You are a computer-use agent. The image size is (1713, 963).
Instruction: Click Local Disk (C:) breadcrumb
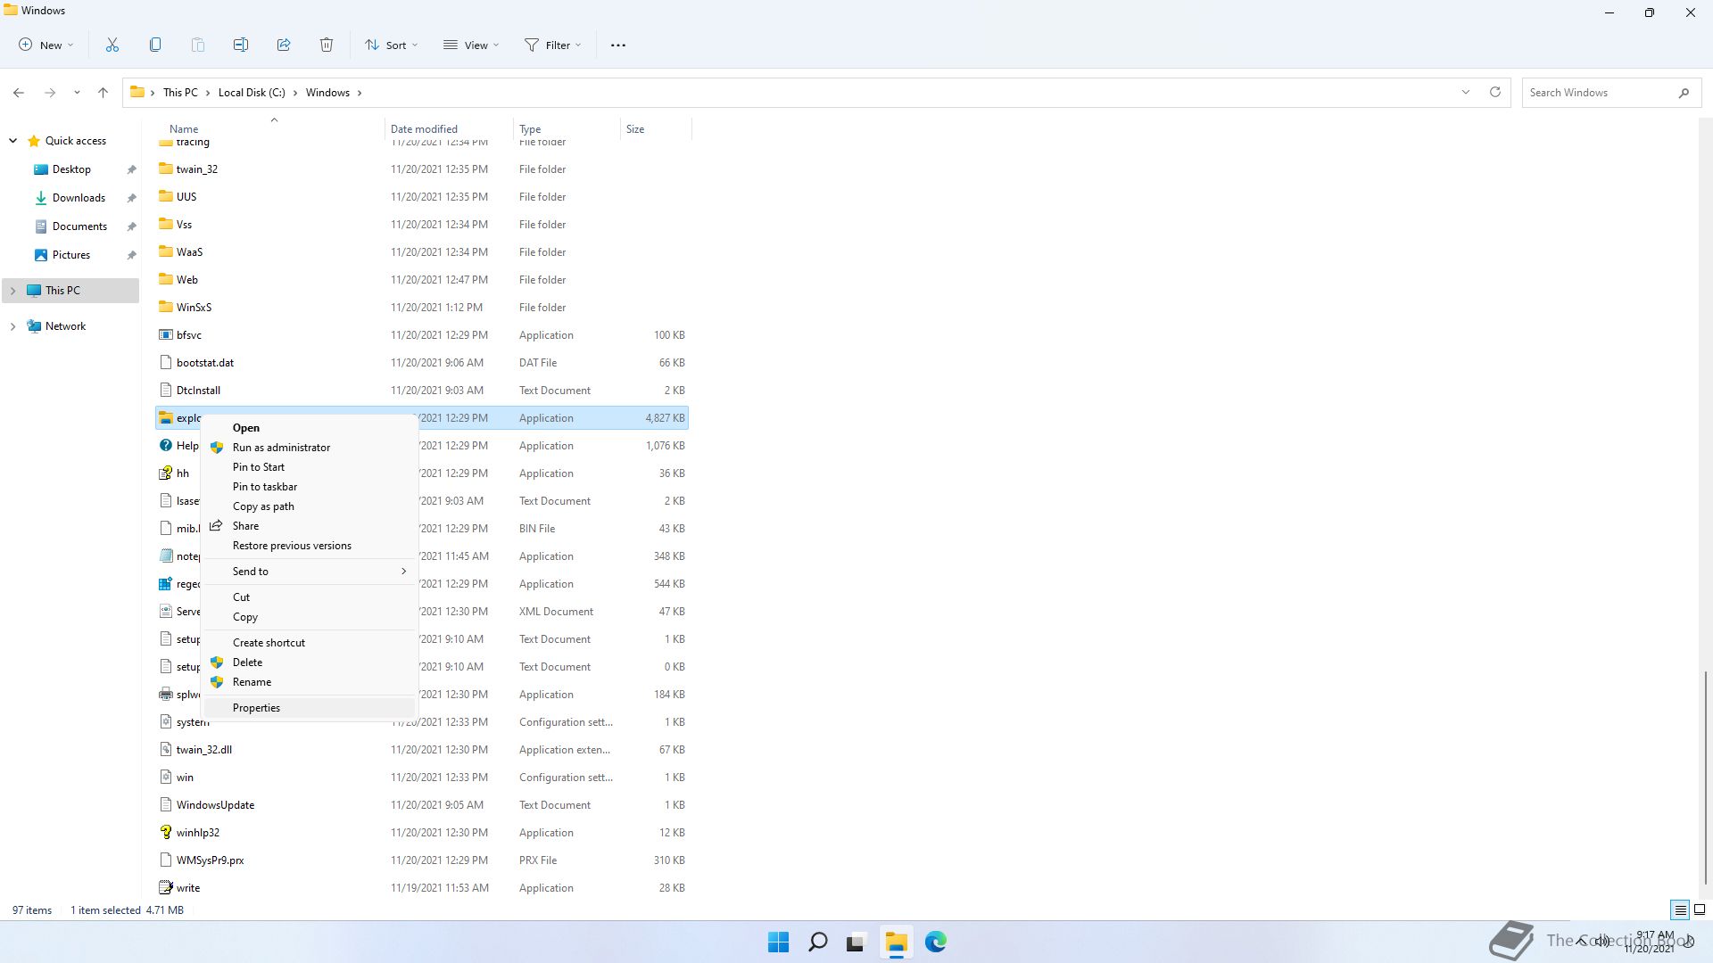click(252, 93)
